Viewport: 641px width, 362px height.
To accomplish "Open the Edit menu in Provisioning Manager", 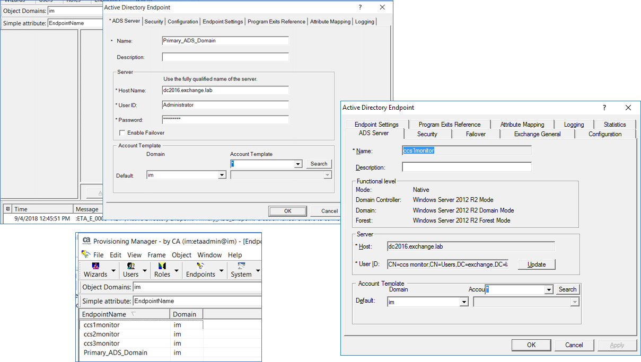I will 116,255.
